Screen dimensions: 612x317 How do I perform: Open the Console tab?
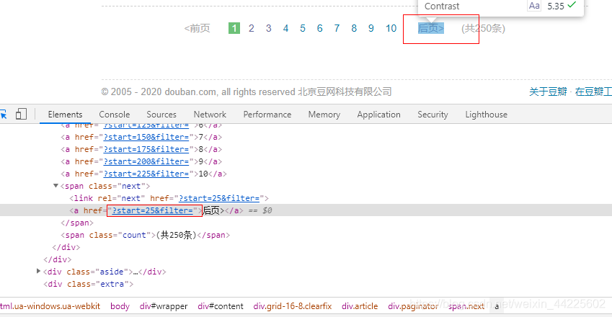pos(115,115)
